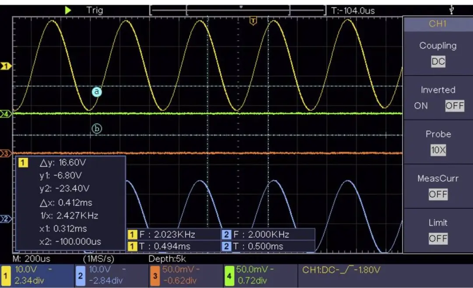Screen dimensions: 473x288
Task: Click the blue channel 2 status badge at bottom
Action: (x=80, y=276)
